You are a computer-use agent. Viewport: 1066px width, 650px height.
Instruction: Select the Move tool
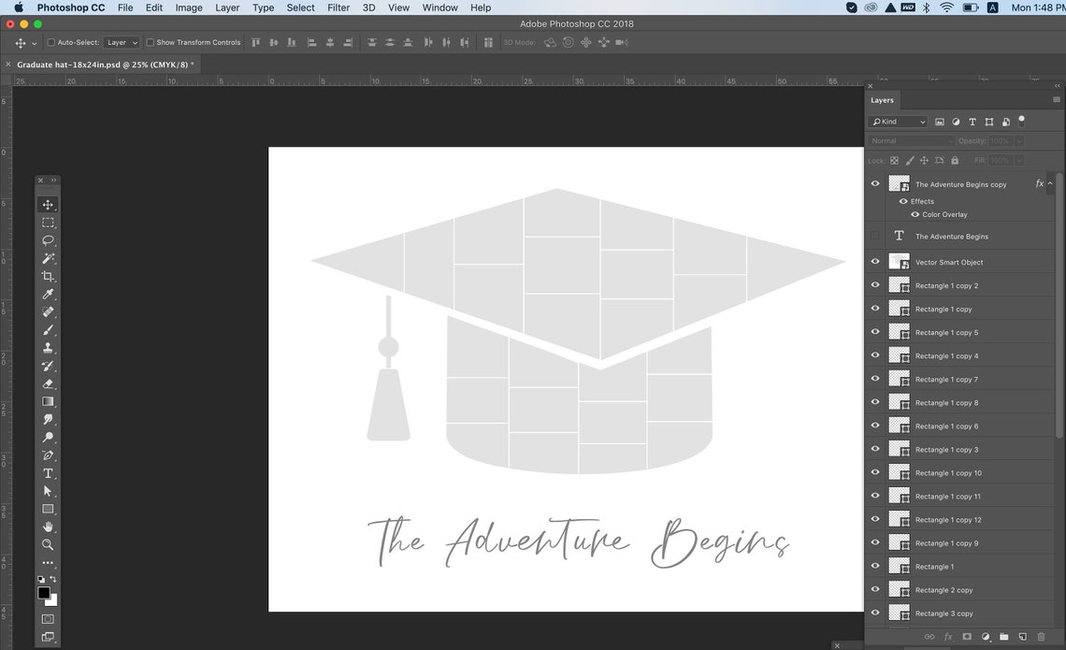[48, 204]
